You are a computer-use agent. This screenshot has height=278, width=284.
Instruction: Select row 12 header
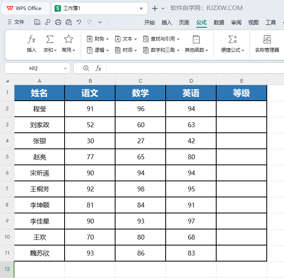point(7,269)
